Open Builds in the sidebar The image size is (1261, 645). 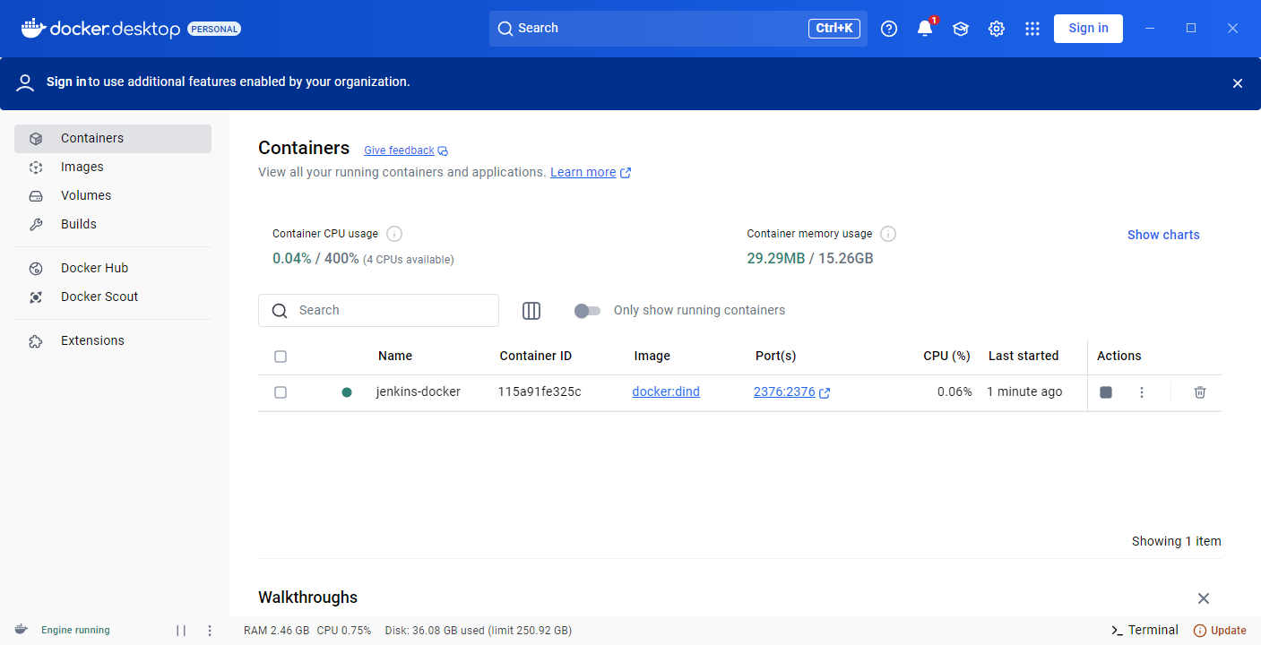pos(113,225)
